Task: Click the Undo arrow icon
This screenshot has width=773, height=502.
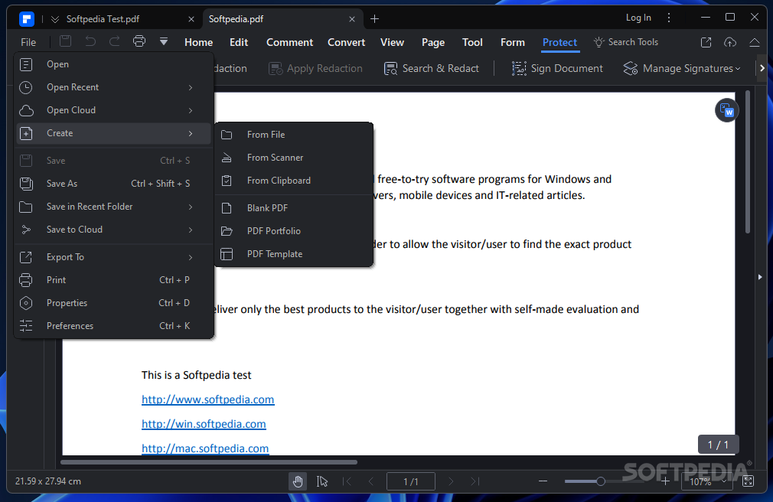Action: tap(90, 41)
